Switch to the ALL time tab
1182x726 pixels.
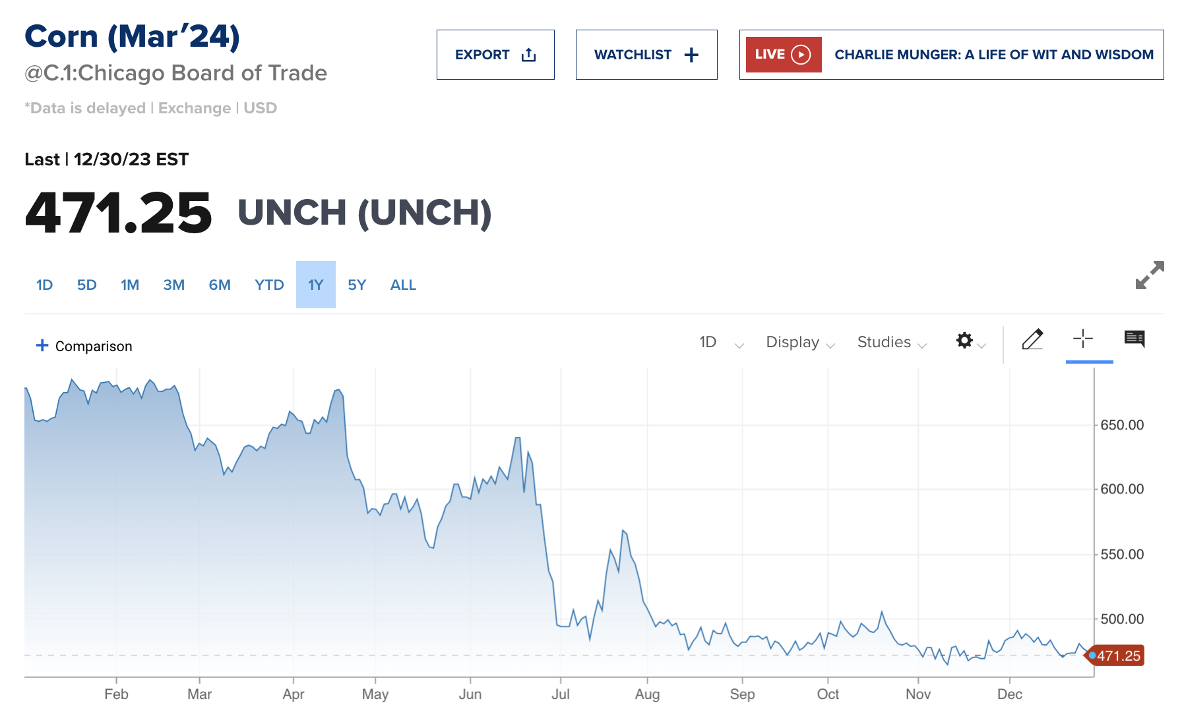(x=402, y=285)
